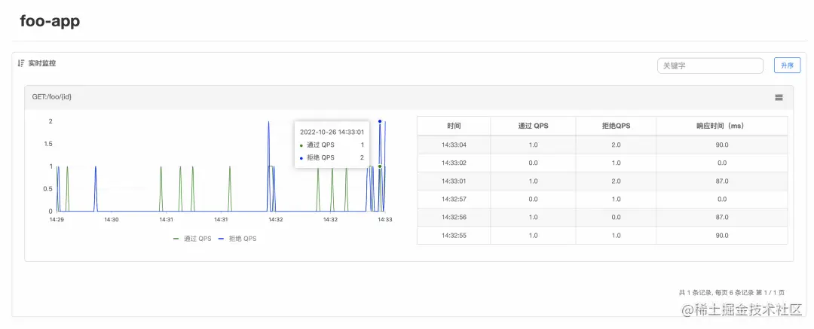This screenshot has height=329, width=814.
Task: Click the 1.5 y-axis label
Action: (47, 144)
